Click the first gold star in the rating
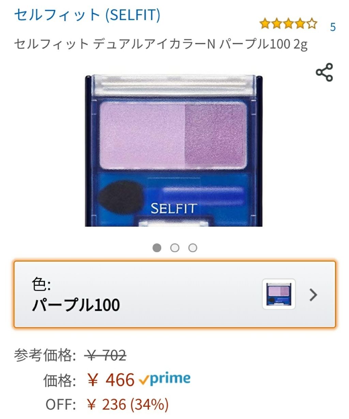This screenshot has height=419, width=349. point(265,23)
